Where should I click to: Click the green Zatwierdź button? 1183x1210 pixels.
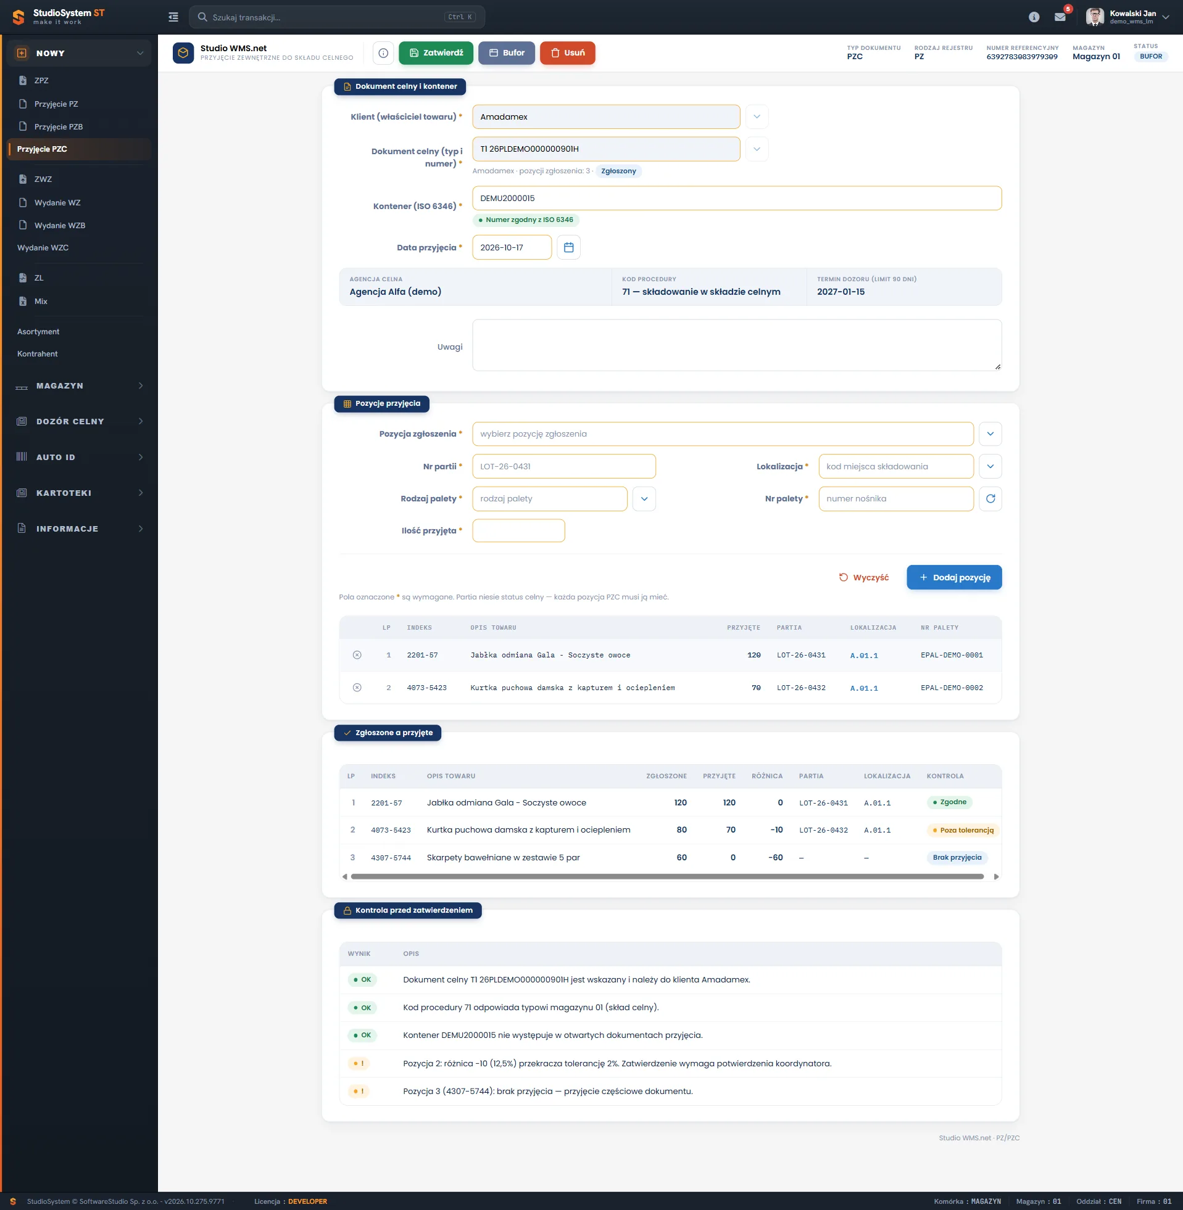click(436, 53)
